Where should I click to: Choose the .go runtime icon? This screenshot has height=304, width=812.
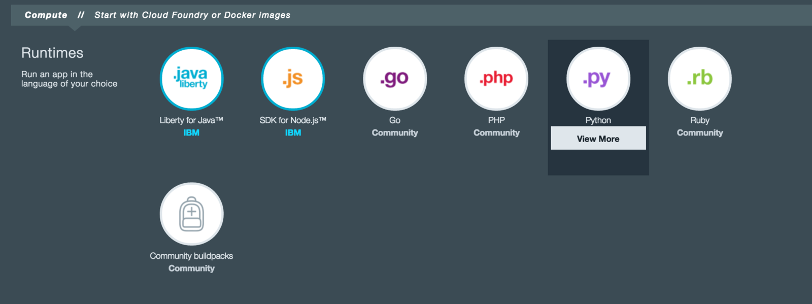pos(395,79)
